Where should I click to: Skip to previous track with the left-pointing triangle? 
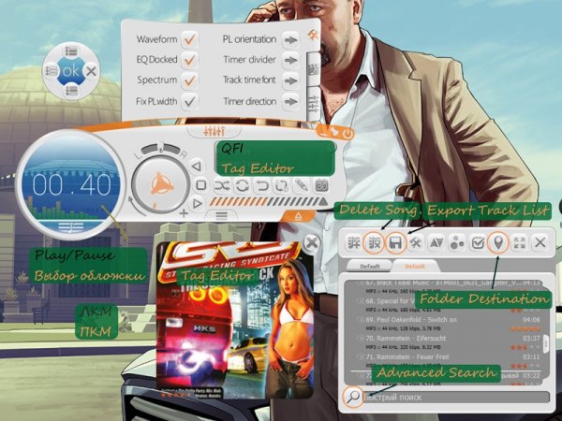(196, 167)
